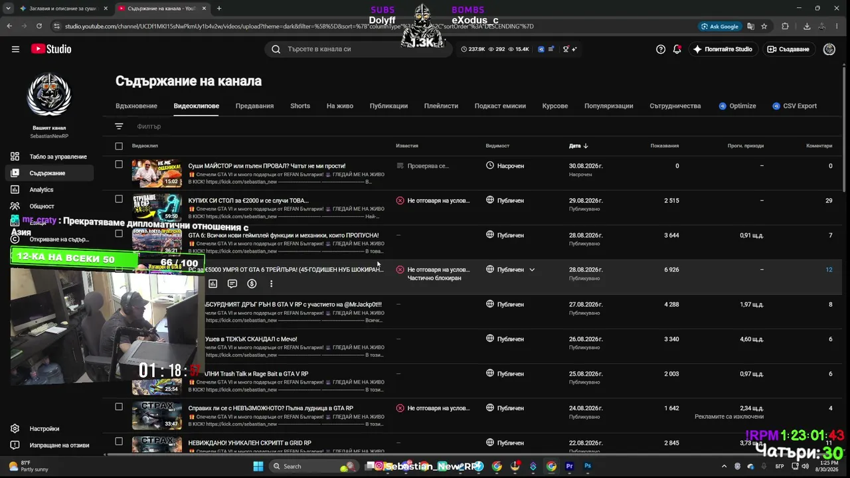Viewport: 850px width, 478px height.
Task: Open the filter list icon
Action: tap(119, 126)
